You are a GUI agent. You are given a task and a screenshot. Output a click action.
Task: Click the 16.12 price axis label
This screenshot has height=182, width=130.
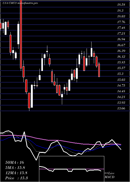tap(121, 56)
